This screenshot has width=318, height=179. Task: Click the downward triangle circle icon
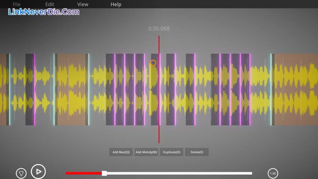(x=21, y=173)
